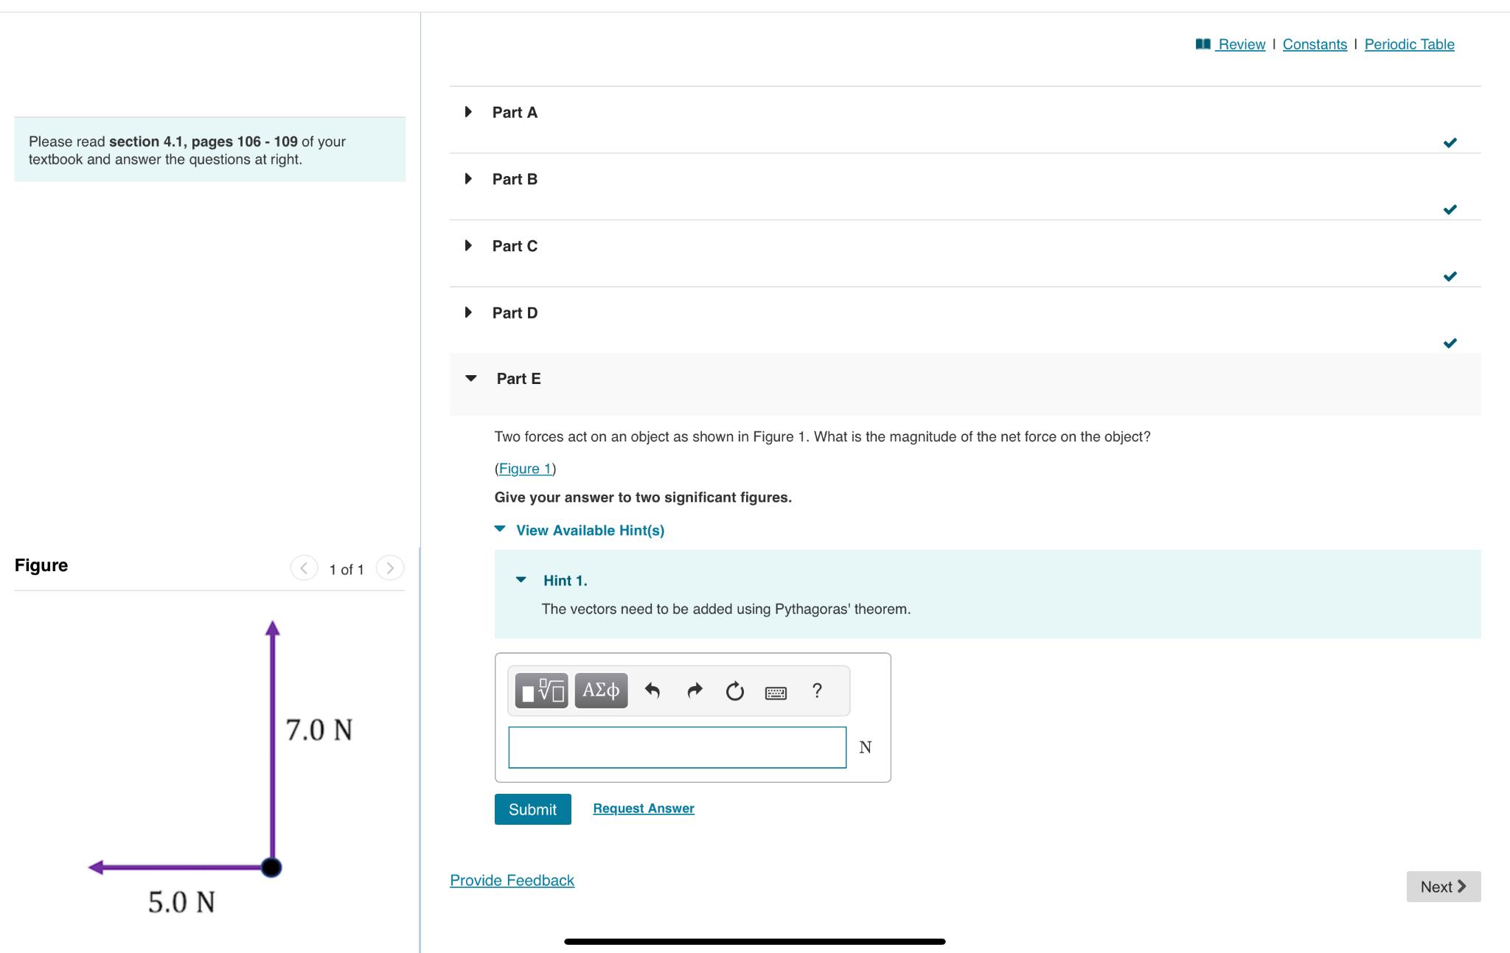This screenshot has width=1510, height=953.
Task: Expand Part B section
Action: click(x=469, y=179)
